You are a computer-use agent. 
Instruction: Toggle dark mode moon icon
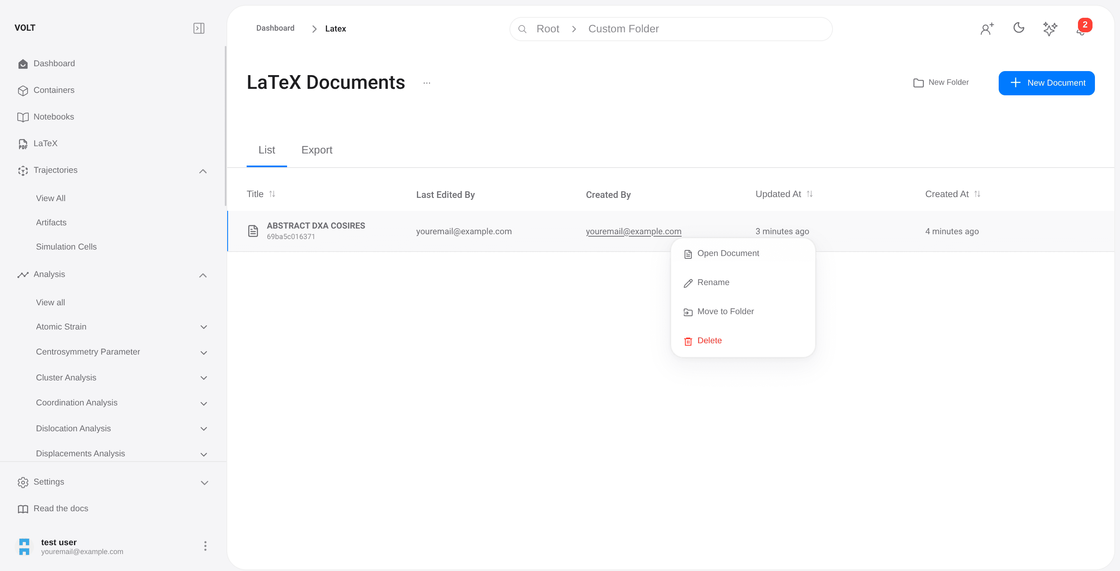pos(1019,28)
